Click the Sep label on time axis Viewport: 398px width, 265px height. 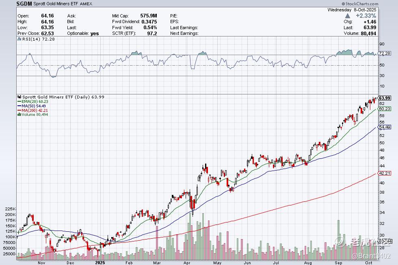tap(338, 263)
